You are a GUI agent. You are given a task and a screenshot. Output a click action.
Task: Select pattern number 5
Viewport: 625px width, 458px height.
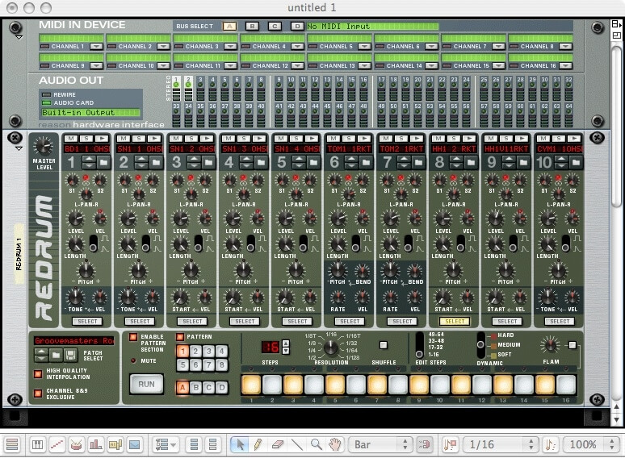[x=182, y=364]
